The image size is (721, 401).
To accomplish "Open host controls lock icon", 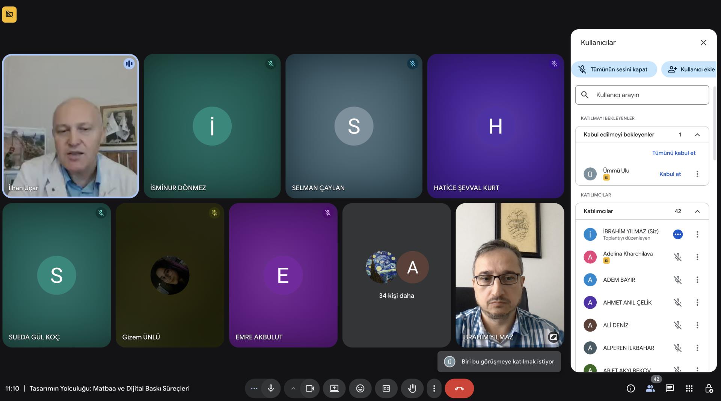I will click(709, 389).
